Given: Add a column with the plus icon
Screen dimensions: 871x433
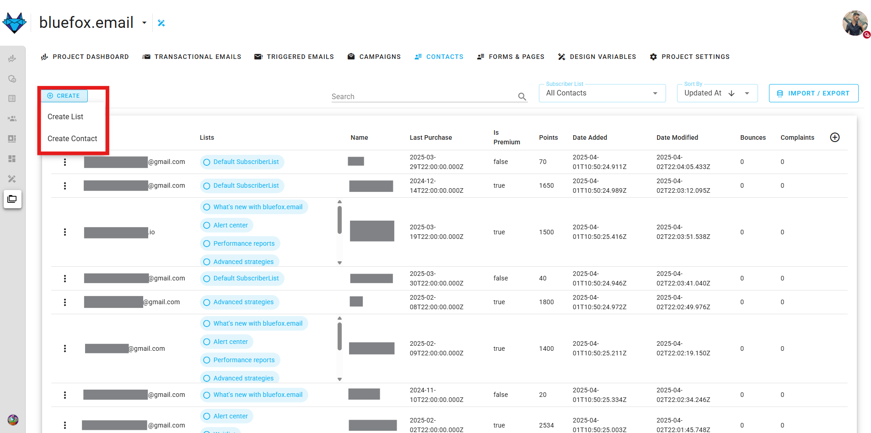Looking at the screenshot, I should 835,137.
